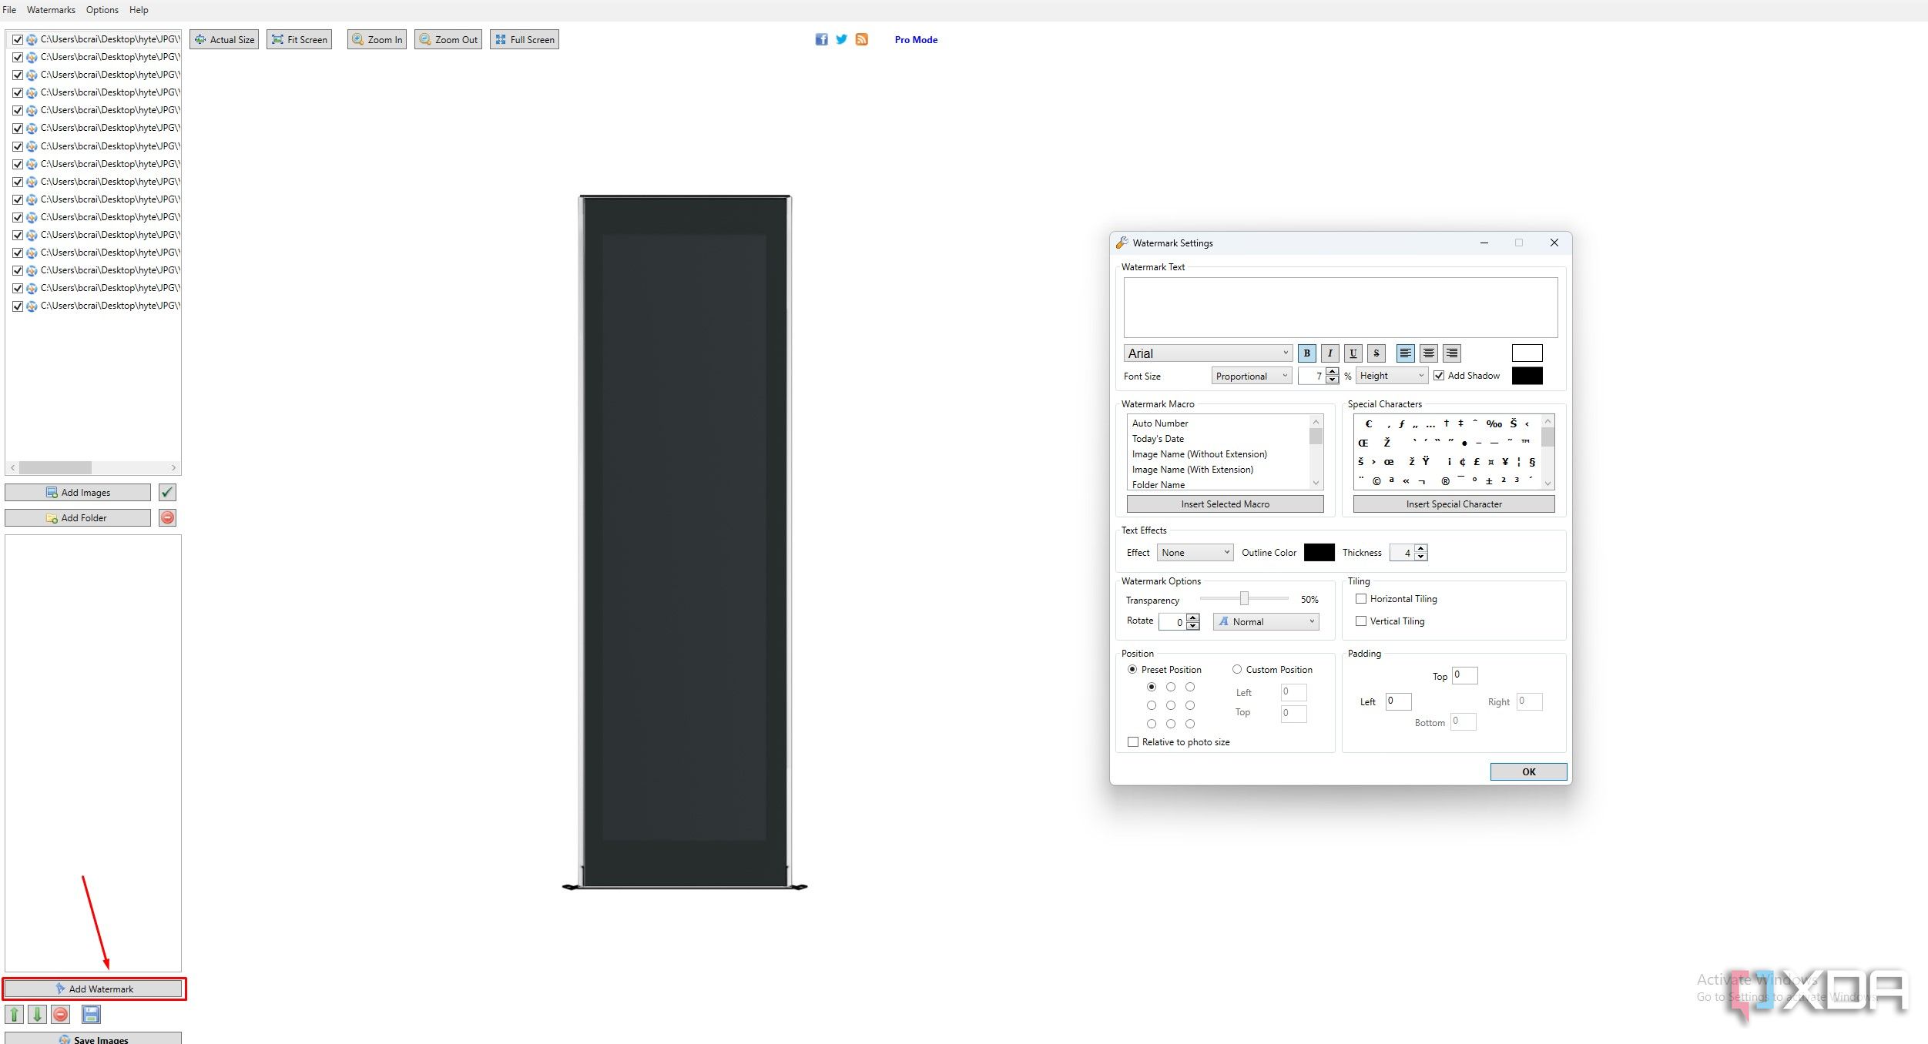Image resolution: width=1928 pixels, height=1044 pixels.
Task: Move watermark down with green arrow
Action: [x=37, y=1014]
